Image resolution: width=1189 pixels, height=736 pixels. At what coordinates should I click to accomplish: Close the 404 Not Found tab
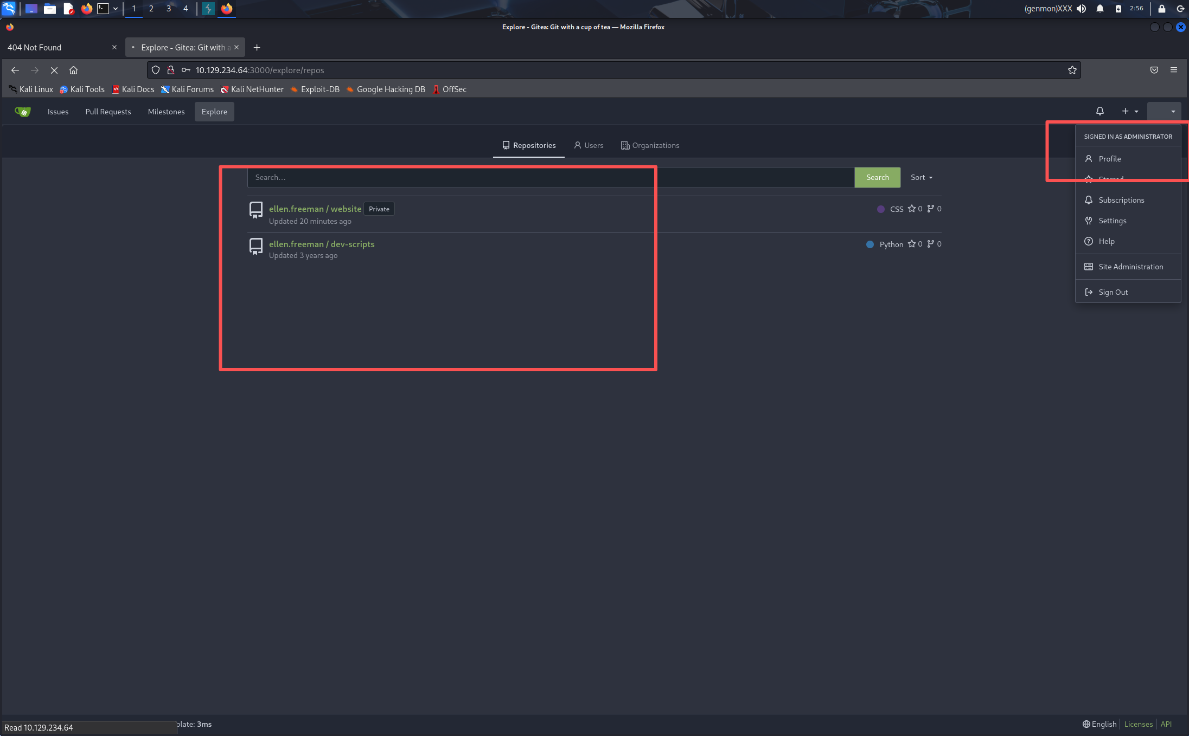coord(114,47)
